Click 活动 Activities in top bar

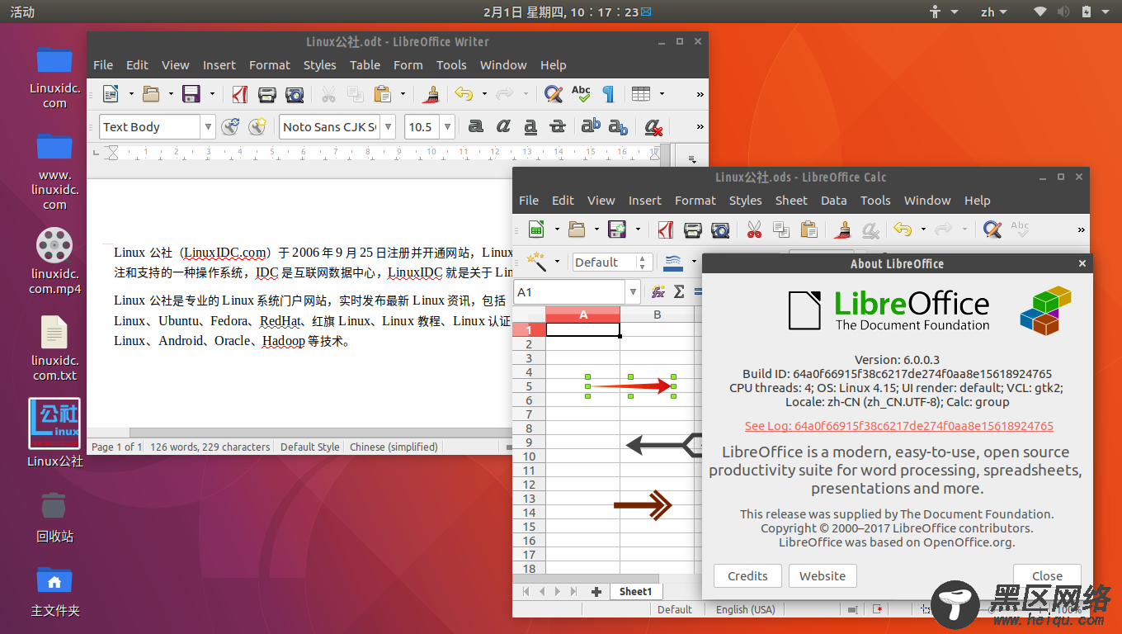[x=22, y=12]
